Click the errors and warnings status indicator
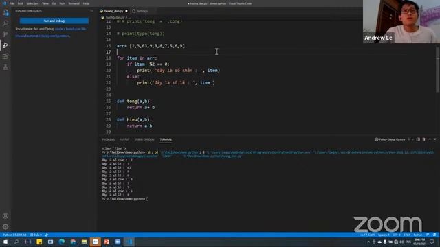This screenshot has width=440, height=247. tap(36, 235)
